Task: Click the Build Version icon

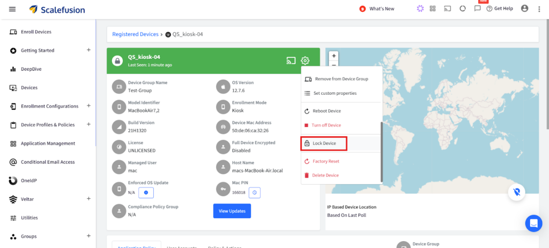Action: coord(118,127)
